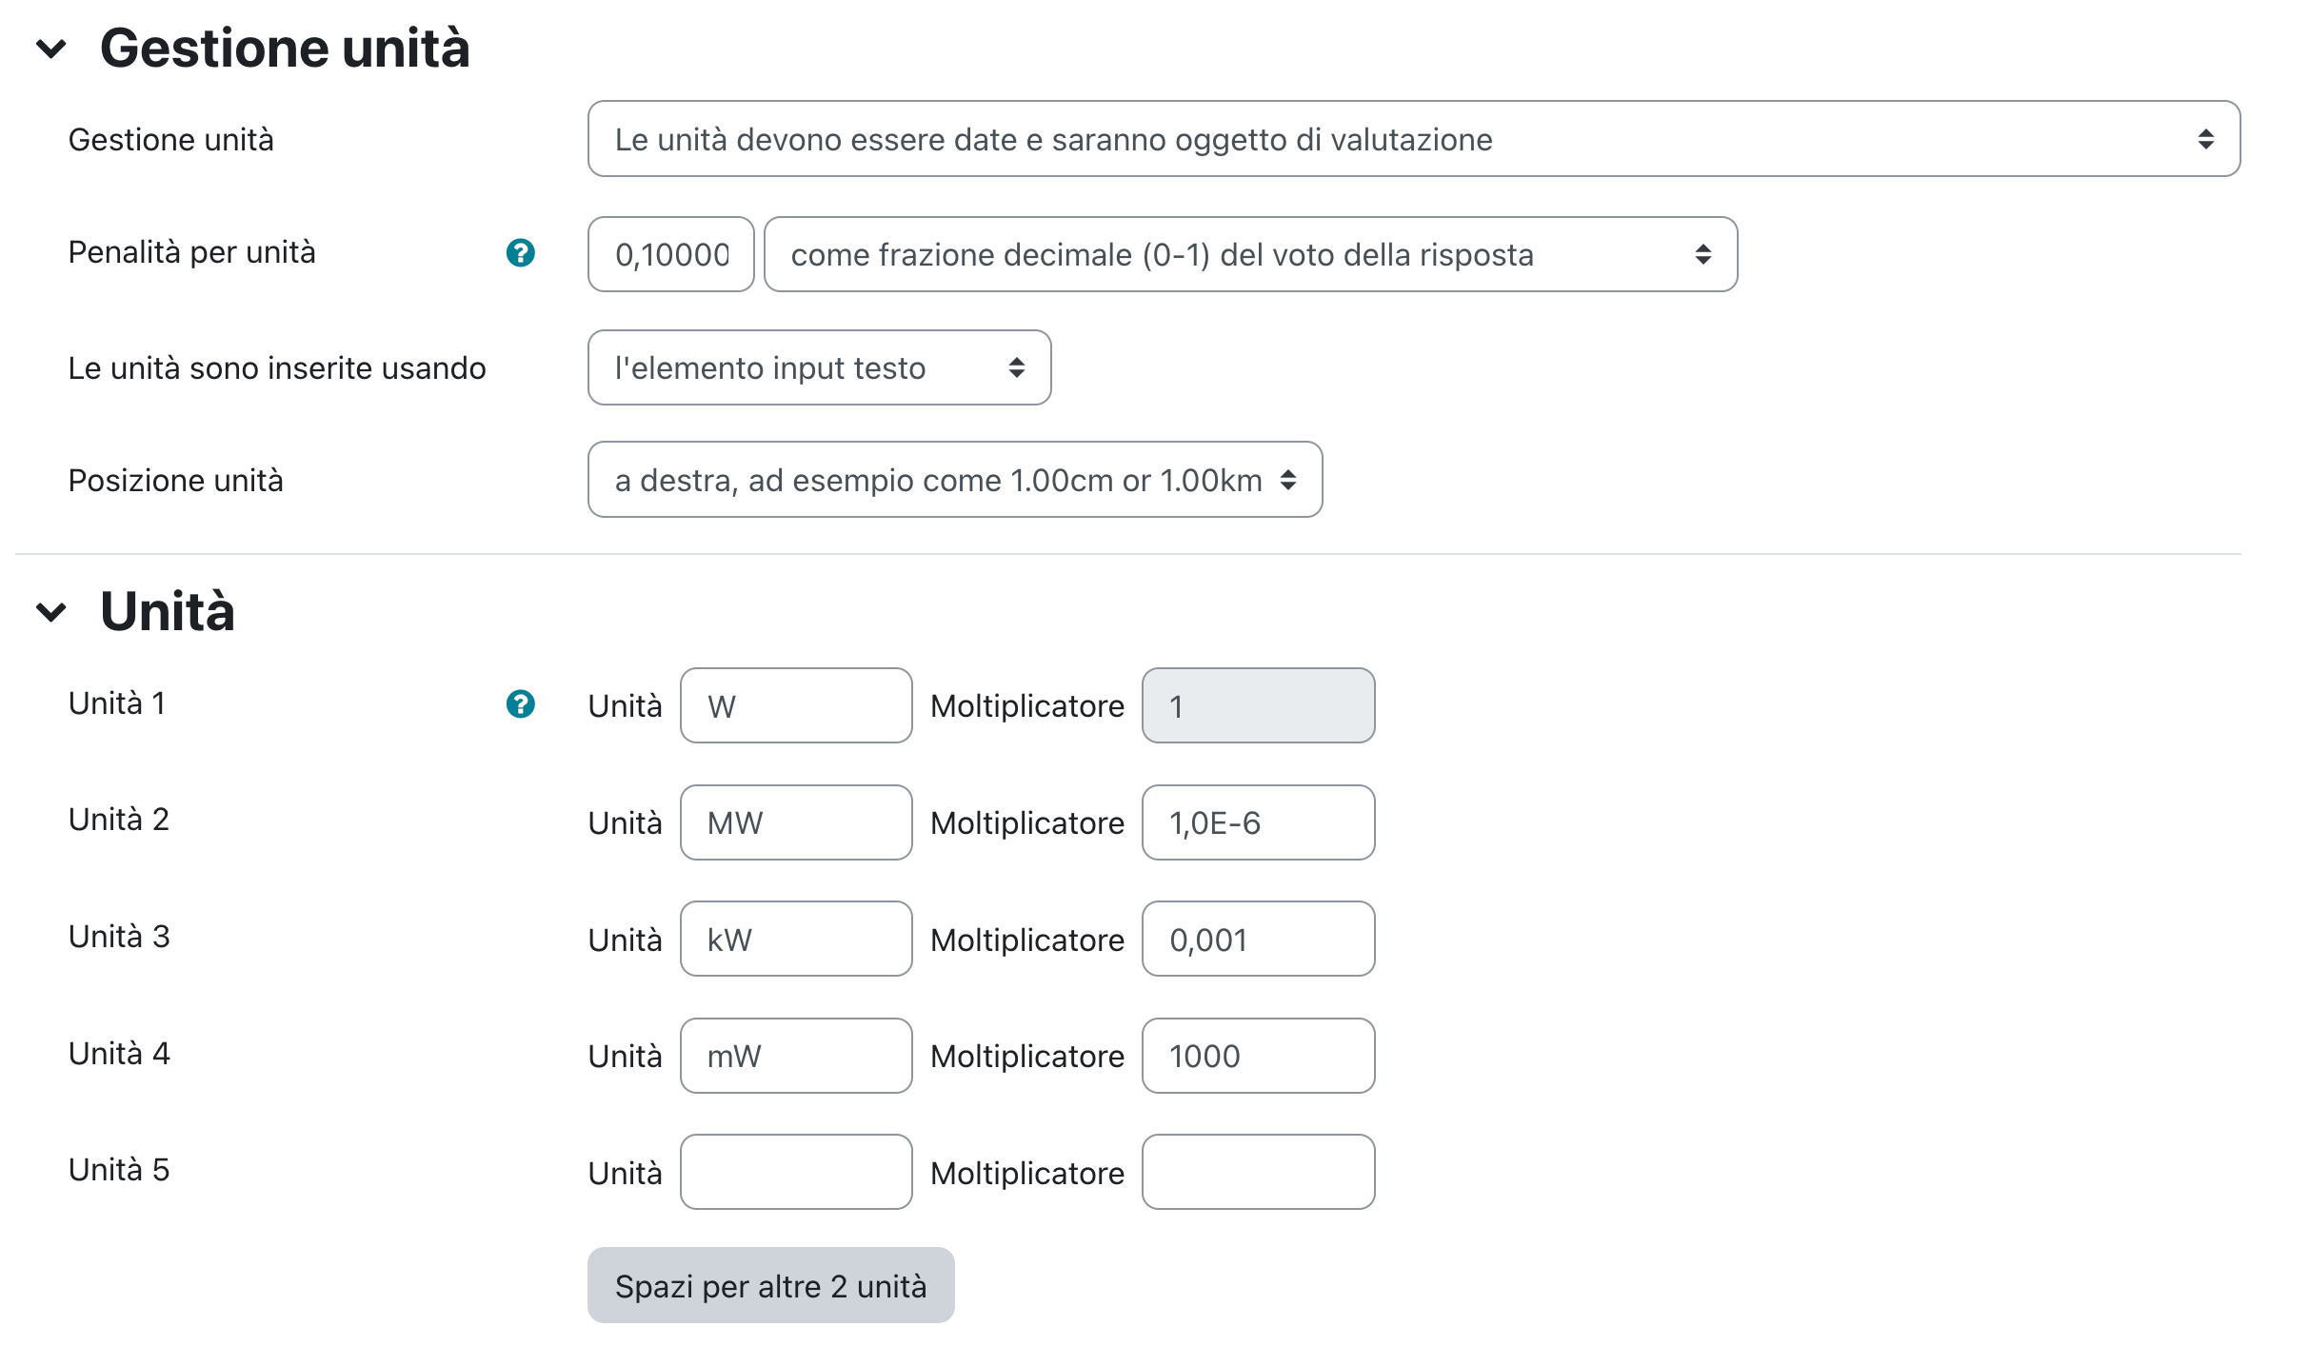Open the Gestione unità dropdown
Viewport: 2310px width, 1346px height.
1414,139
